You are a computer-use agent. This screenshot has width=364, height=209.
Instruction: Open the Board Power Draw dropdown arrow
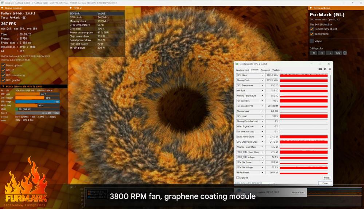pos(262,137)
